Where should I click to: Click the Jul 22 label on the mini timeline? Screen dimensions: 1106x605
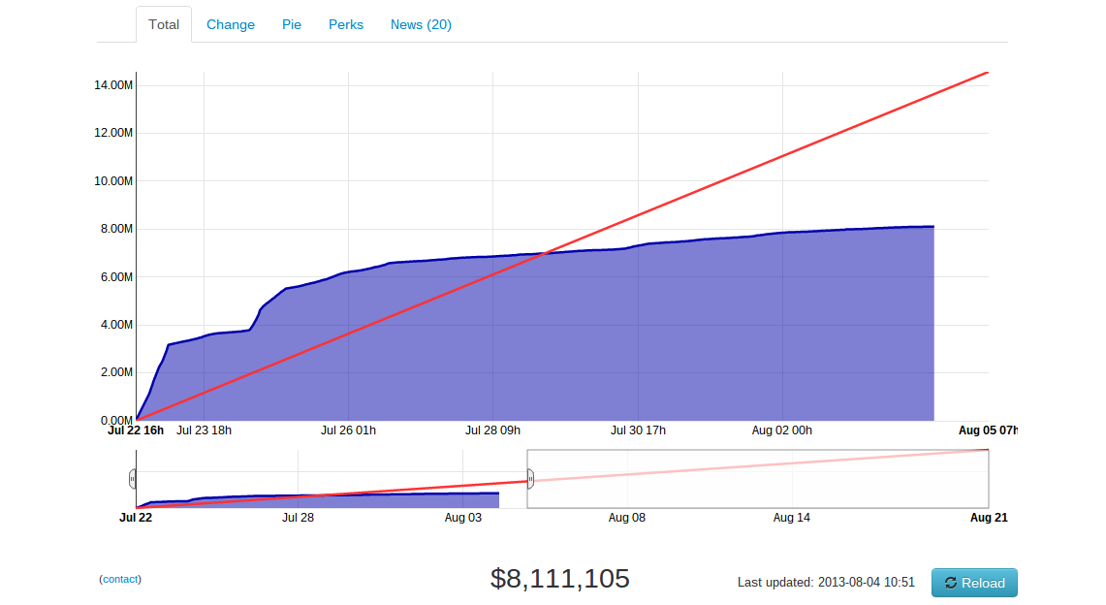point(134,518)
